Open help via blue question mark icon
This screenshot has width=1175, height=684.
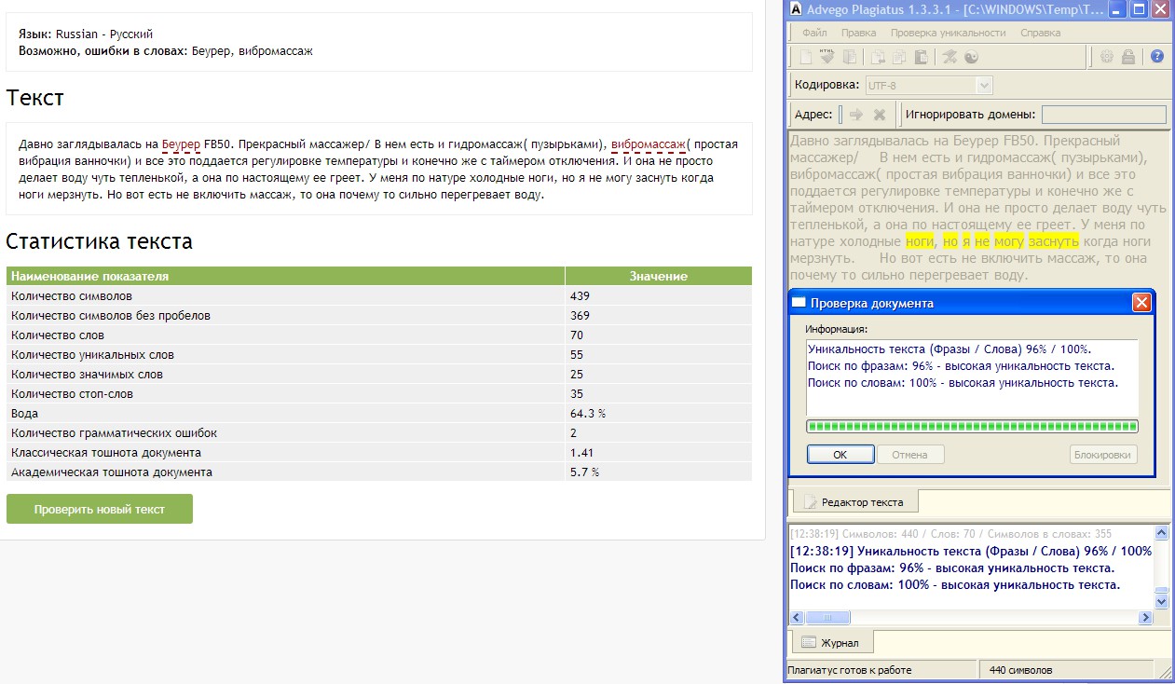click(x=1157, y=57)
